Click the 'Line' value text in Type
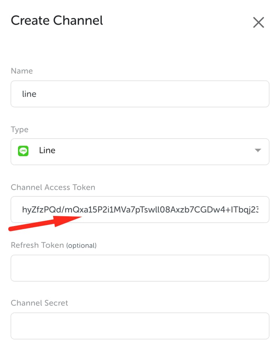The image size is (277, 362). (x=47, y=151)
